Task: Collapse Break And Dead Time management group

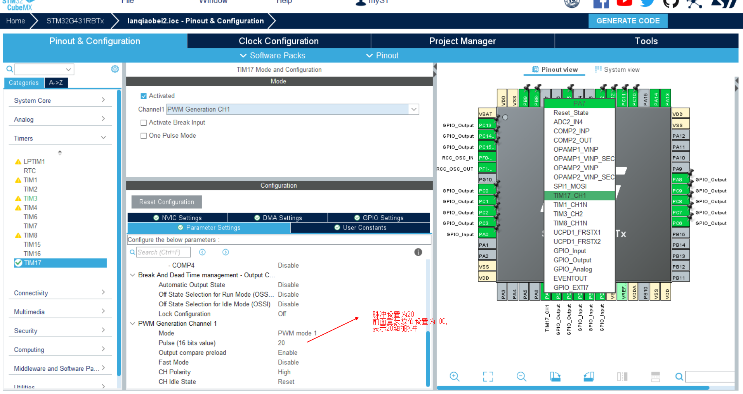Action: (x=132, y=275)
